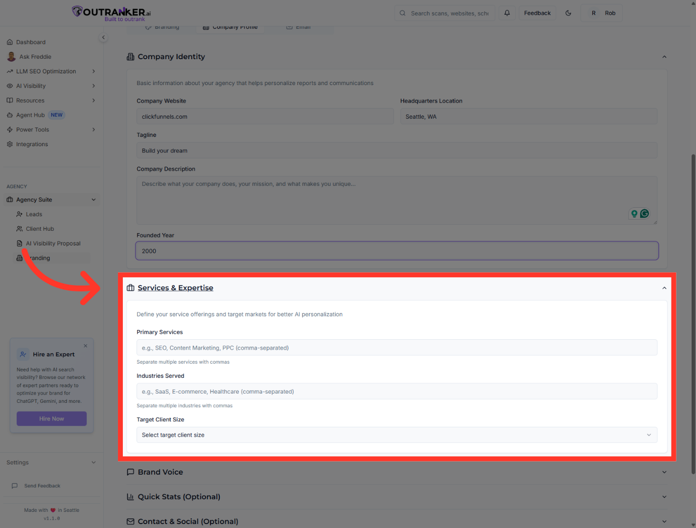
Task: Click the Primary Services input
Action: coord(397,348)
